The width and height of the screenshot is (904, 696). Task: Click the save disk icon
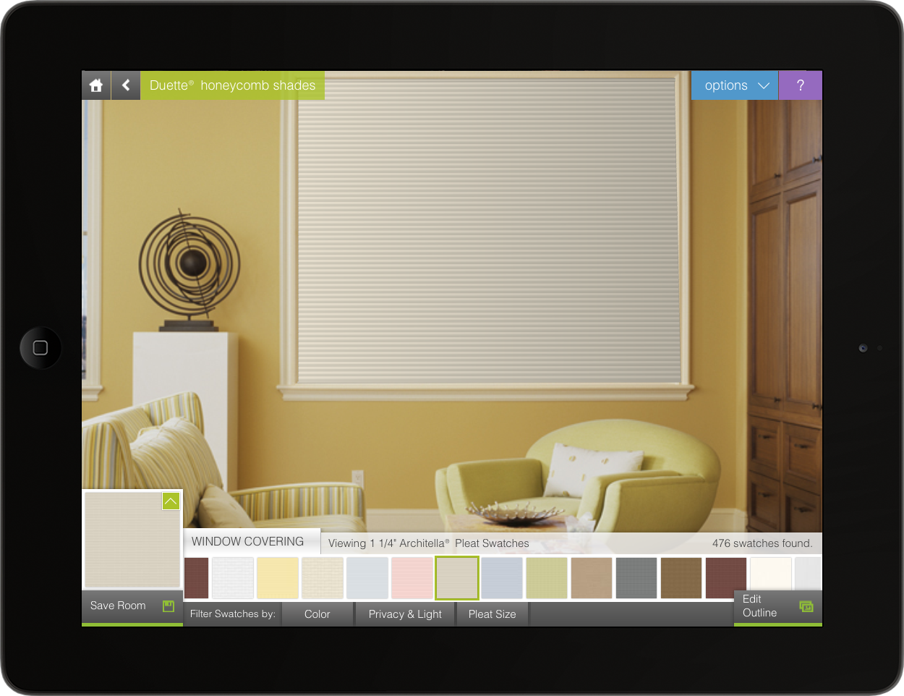(169, 606)
